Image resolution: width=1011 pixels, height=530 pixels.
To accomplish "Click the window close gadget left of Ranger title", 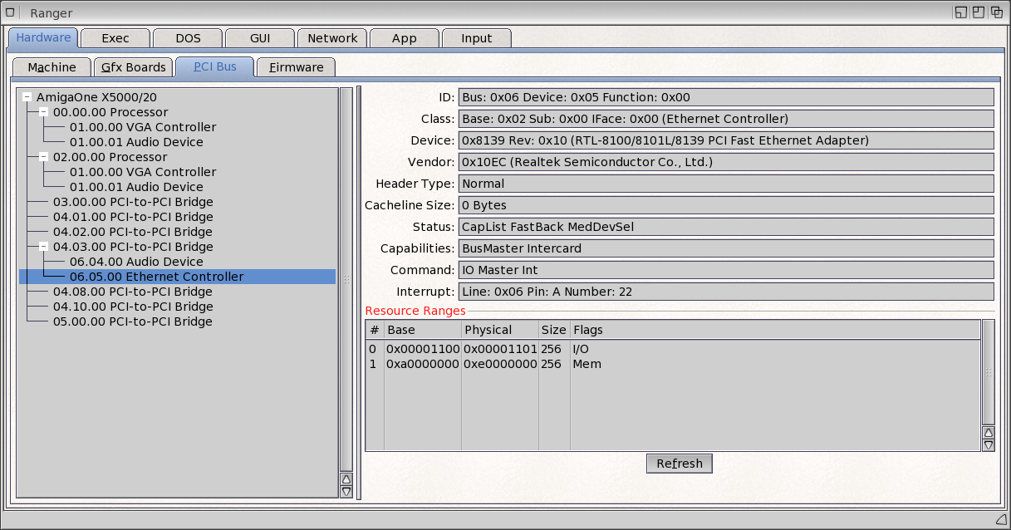I will coord(11,12).
